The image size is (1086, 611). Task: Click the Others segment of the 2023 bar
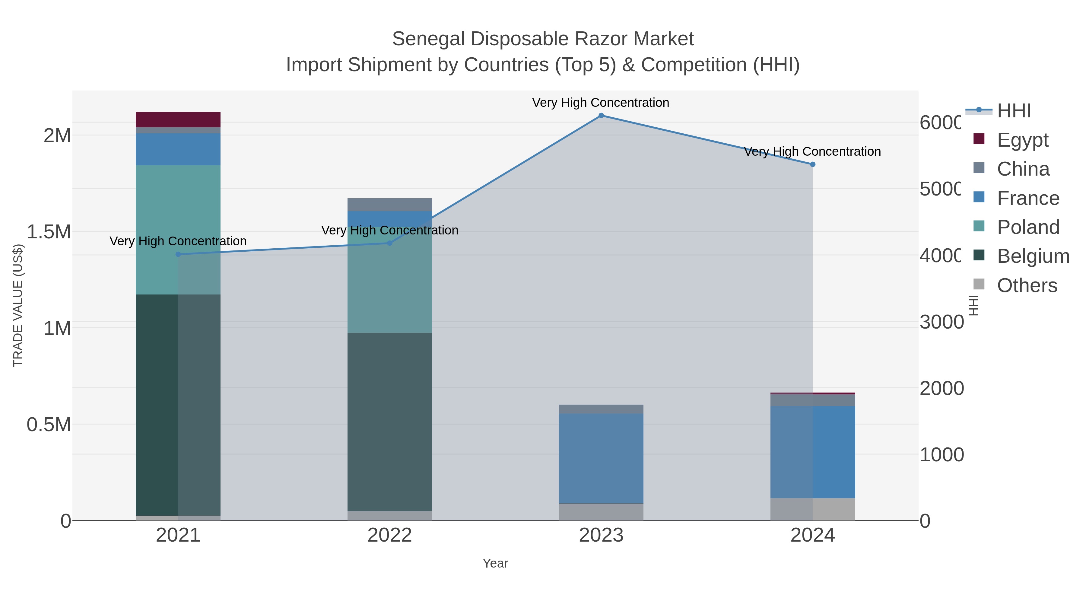601,512
